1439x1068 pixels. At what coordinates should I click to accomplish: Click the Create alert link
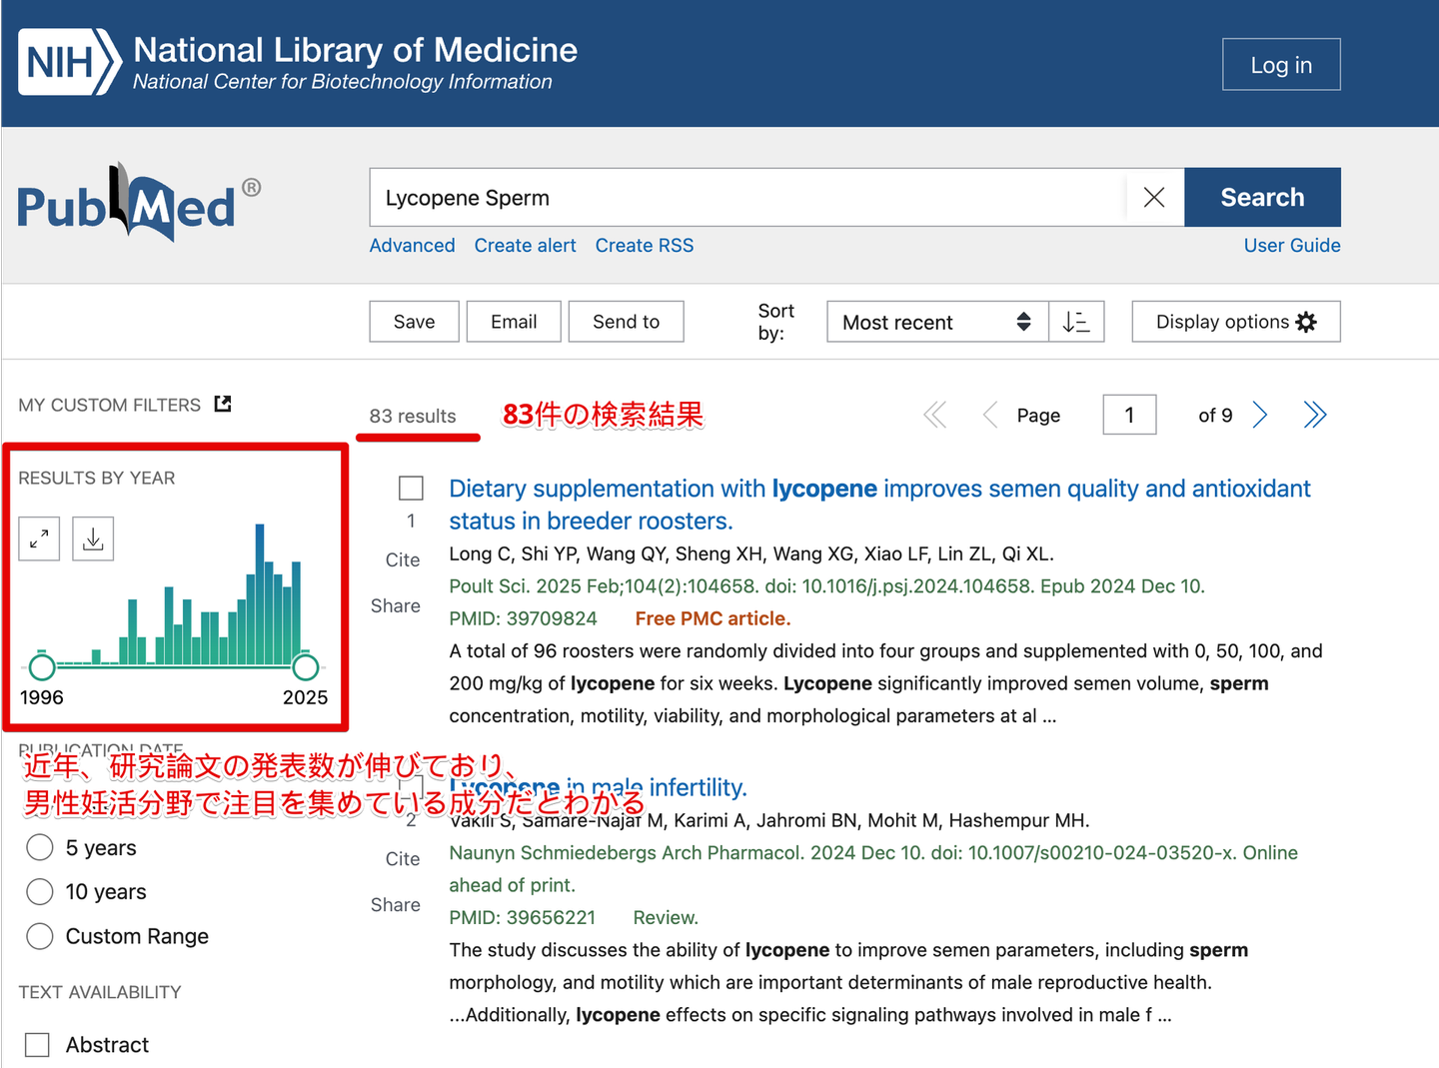[x=525, y=246]
